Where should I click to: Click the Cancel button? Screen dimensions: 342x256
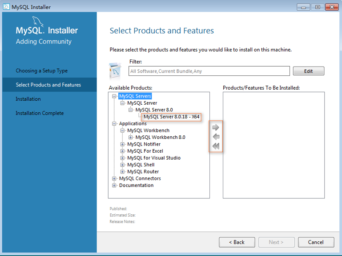point(316,242)
